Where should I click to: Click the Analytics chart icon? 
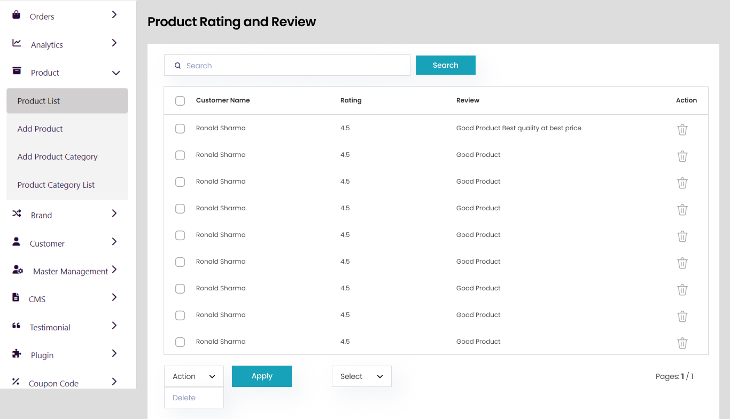coord(17,43)
